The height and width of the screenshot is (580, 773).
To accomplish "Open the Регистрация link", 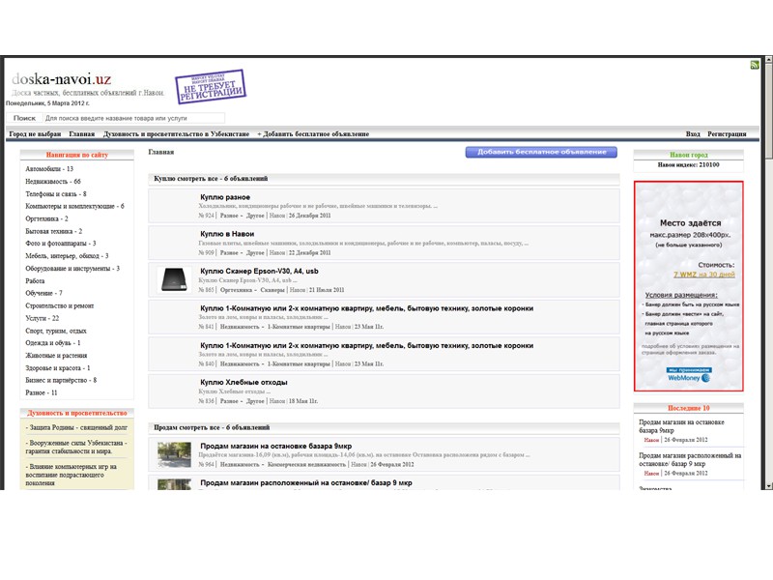I will click(727, 134).
